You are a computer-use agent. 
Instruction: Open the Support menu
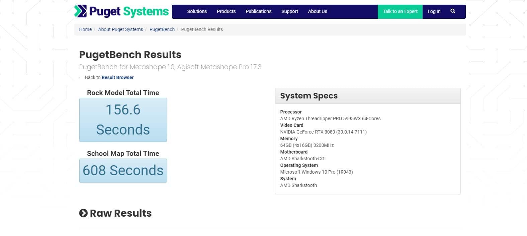click(x=290, y=11)
